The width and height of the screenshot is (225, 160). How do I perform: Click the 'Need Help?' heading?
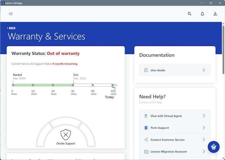[x=152, y=97]
